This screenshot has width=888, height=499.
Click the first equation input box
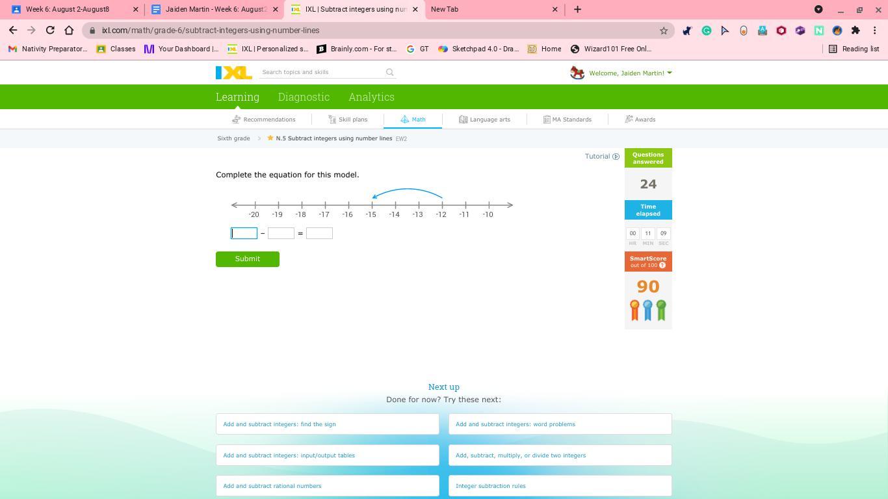[x=244, y=233]
